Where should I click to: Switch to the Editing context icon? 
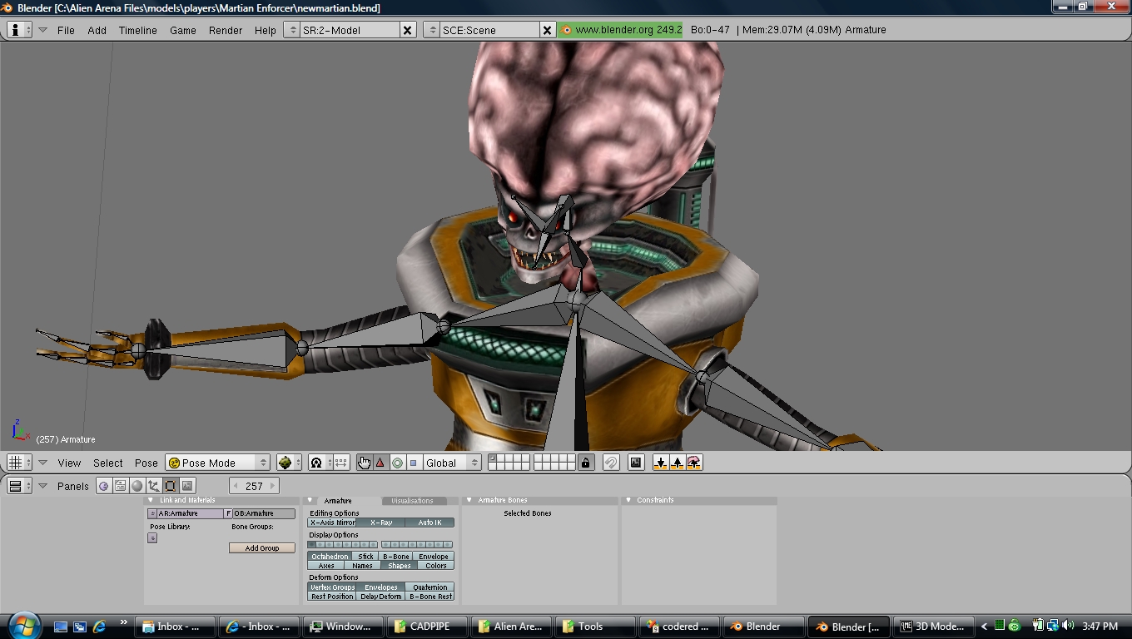click(x=170, y=486)
